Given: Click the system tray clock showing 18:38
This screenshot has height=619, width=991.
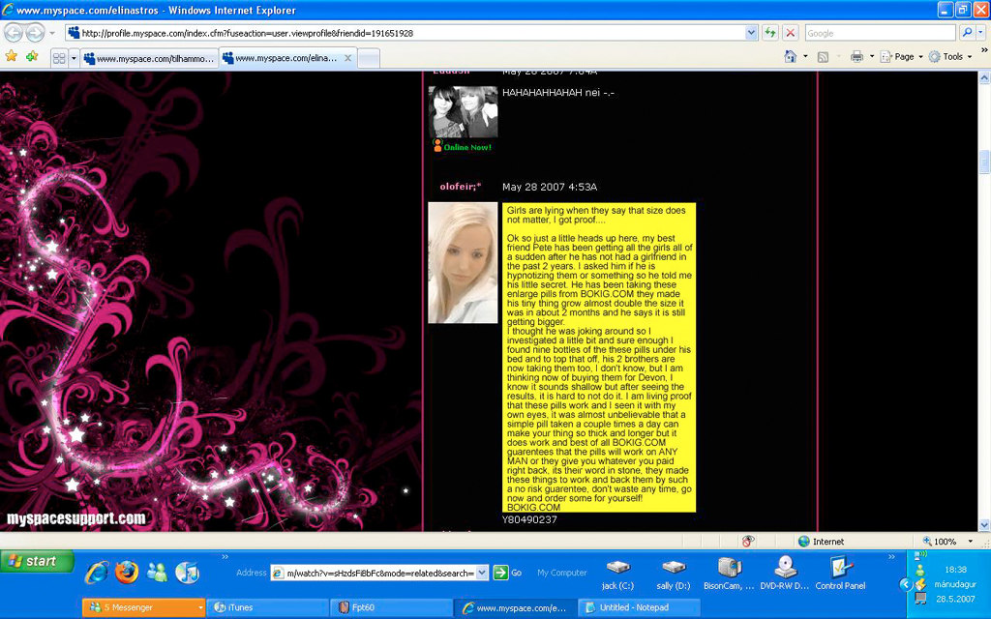Looking at the screenshot, I should (955, 569).
